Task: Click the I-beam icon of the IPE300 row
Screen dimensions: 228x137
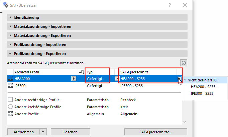Action: [10, 86]
